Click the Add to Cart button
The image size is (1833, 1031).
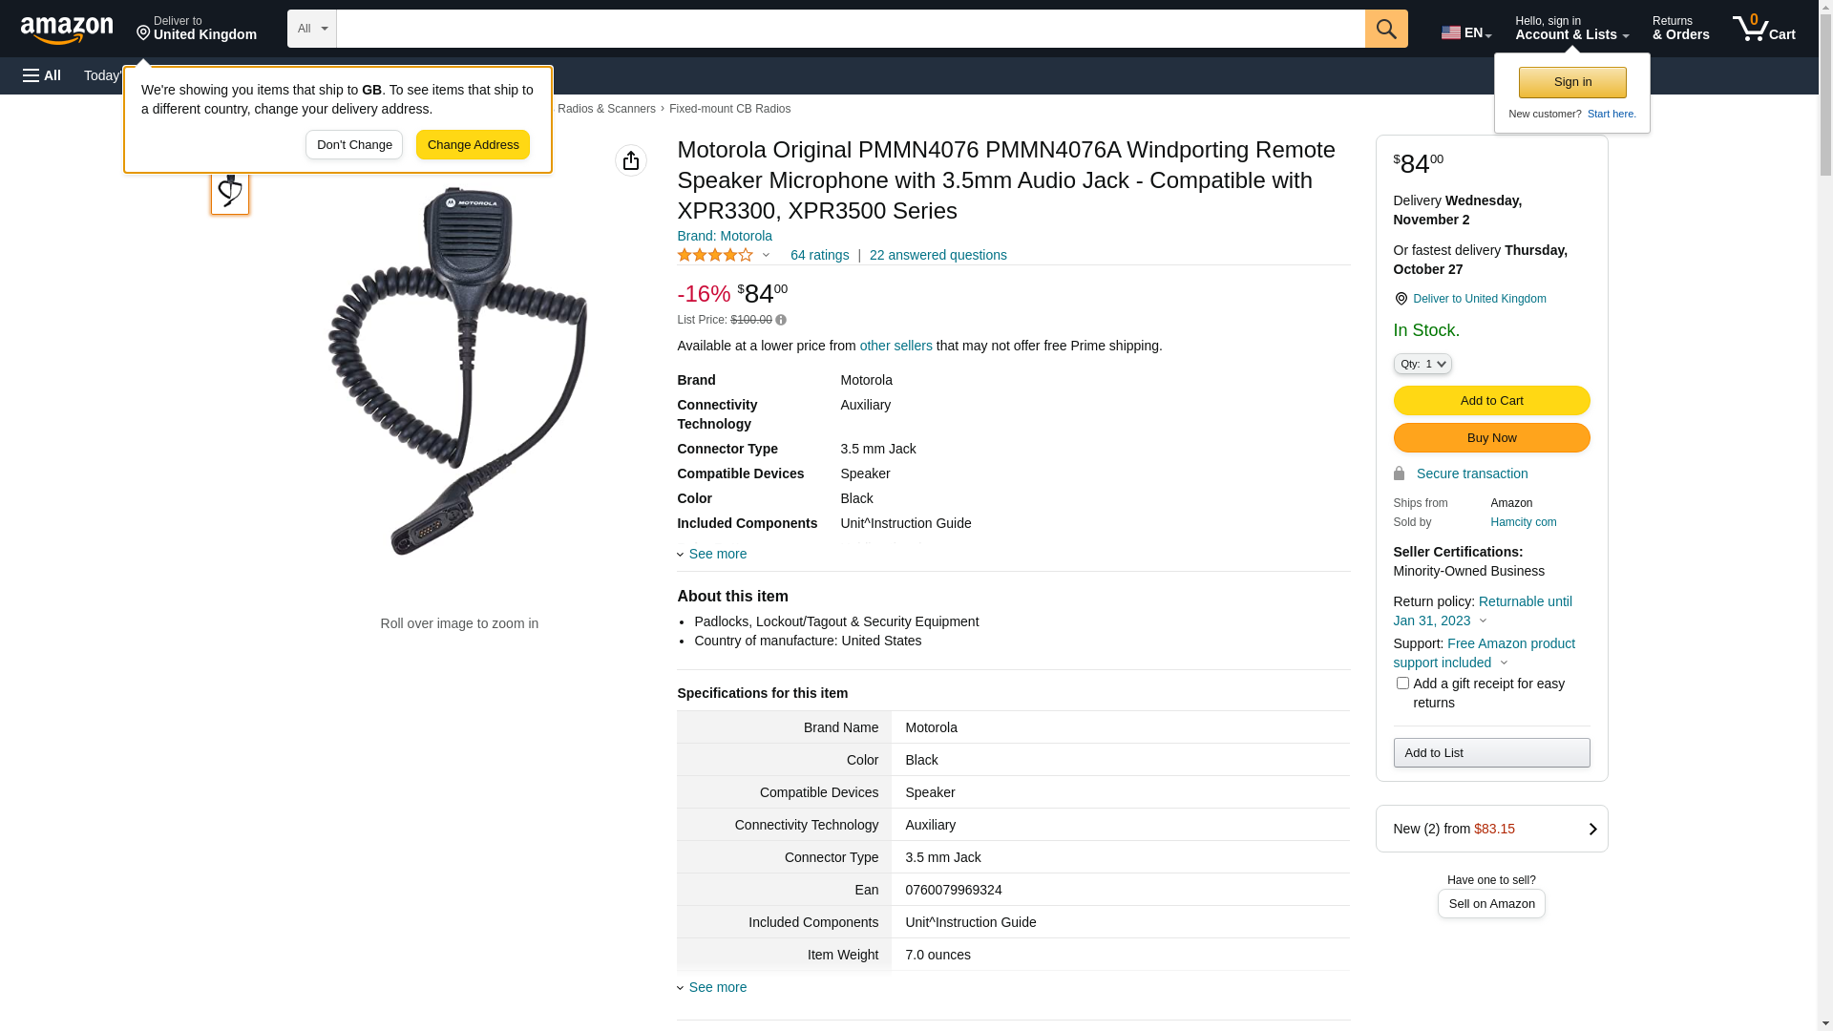[1491, 401]
